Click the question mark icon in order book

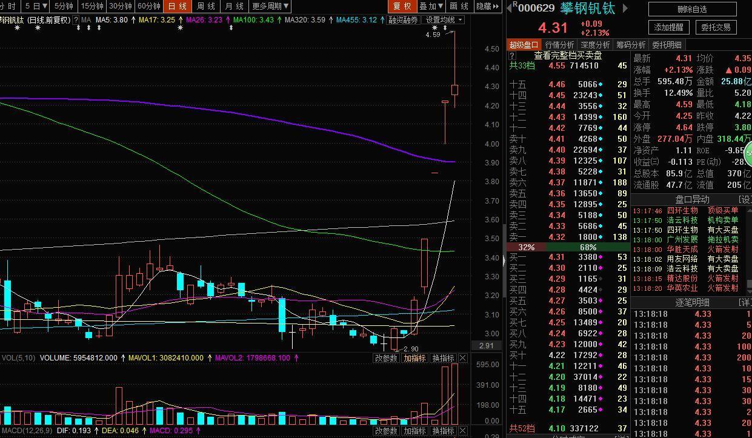513,56
